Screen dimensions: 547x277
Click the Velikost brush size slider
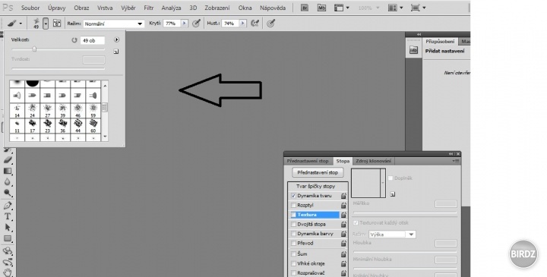click(58, 49)
